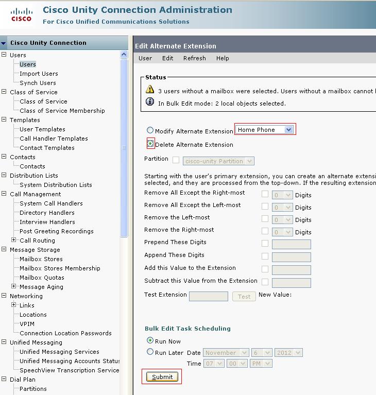The width and height of the screenshot is (376, 395).
Task: Click the navigation tree scrollbar up arrow
Action: pos(124,55)
